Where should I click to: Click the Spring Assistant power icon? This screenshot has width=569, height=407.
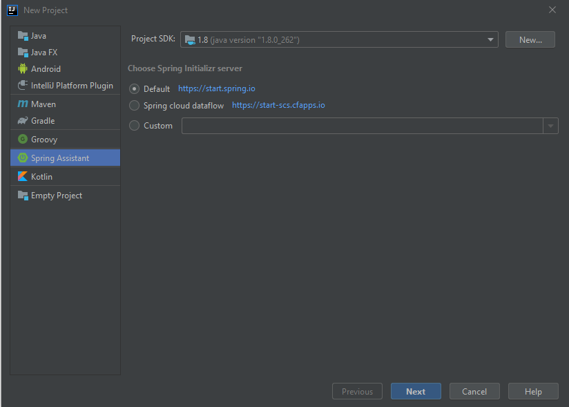tap(23, 158)
